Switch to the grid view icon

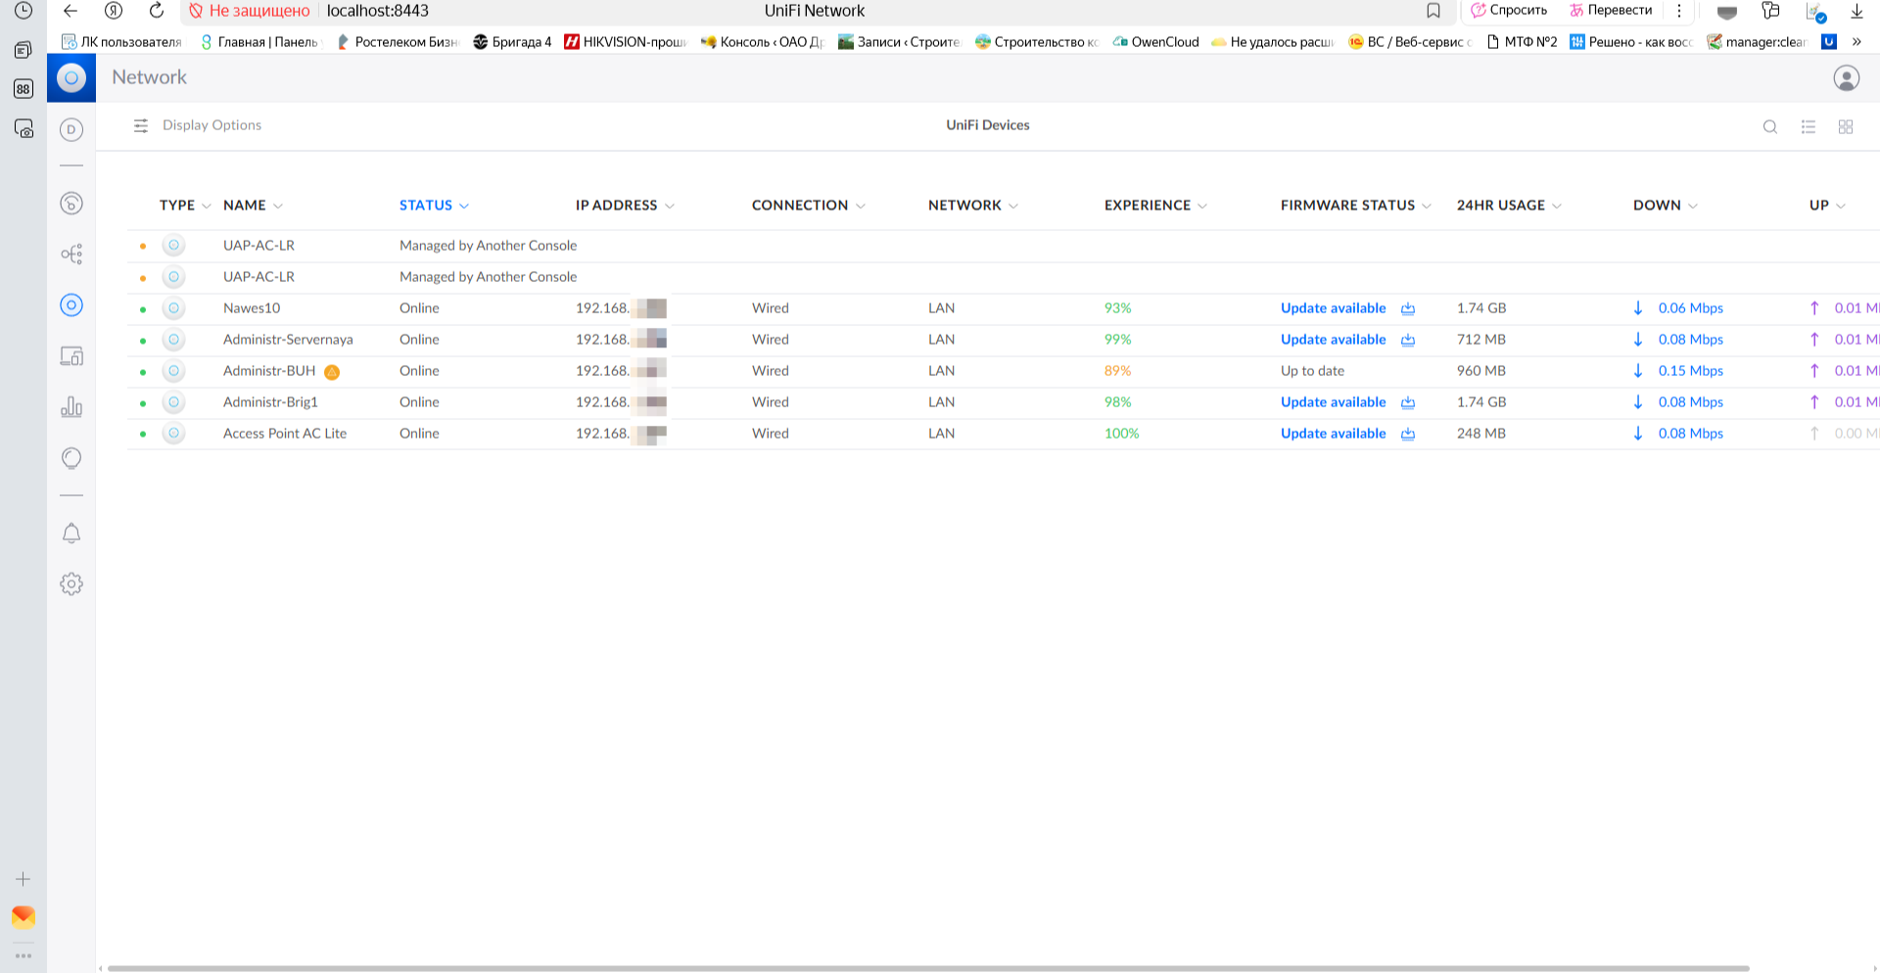(x=1846, y=126)
